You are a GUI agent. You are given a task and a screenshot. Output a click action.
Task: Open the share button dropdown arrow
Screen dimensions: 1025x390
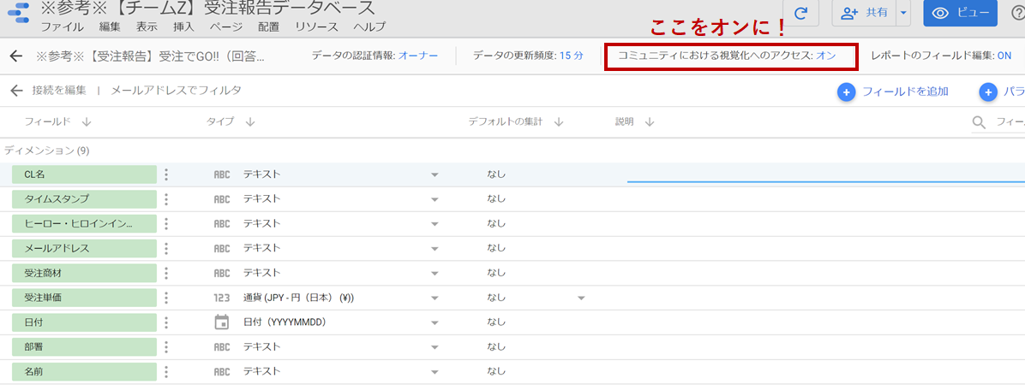903,13
